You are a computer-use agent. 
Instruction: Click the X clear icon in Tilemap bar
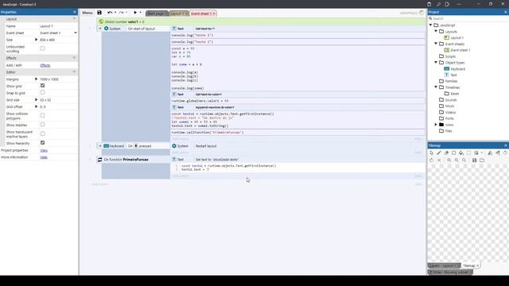(439, 160)
